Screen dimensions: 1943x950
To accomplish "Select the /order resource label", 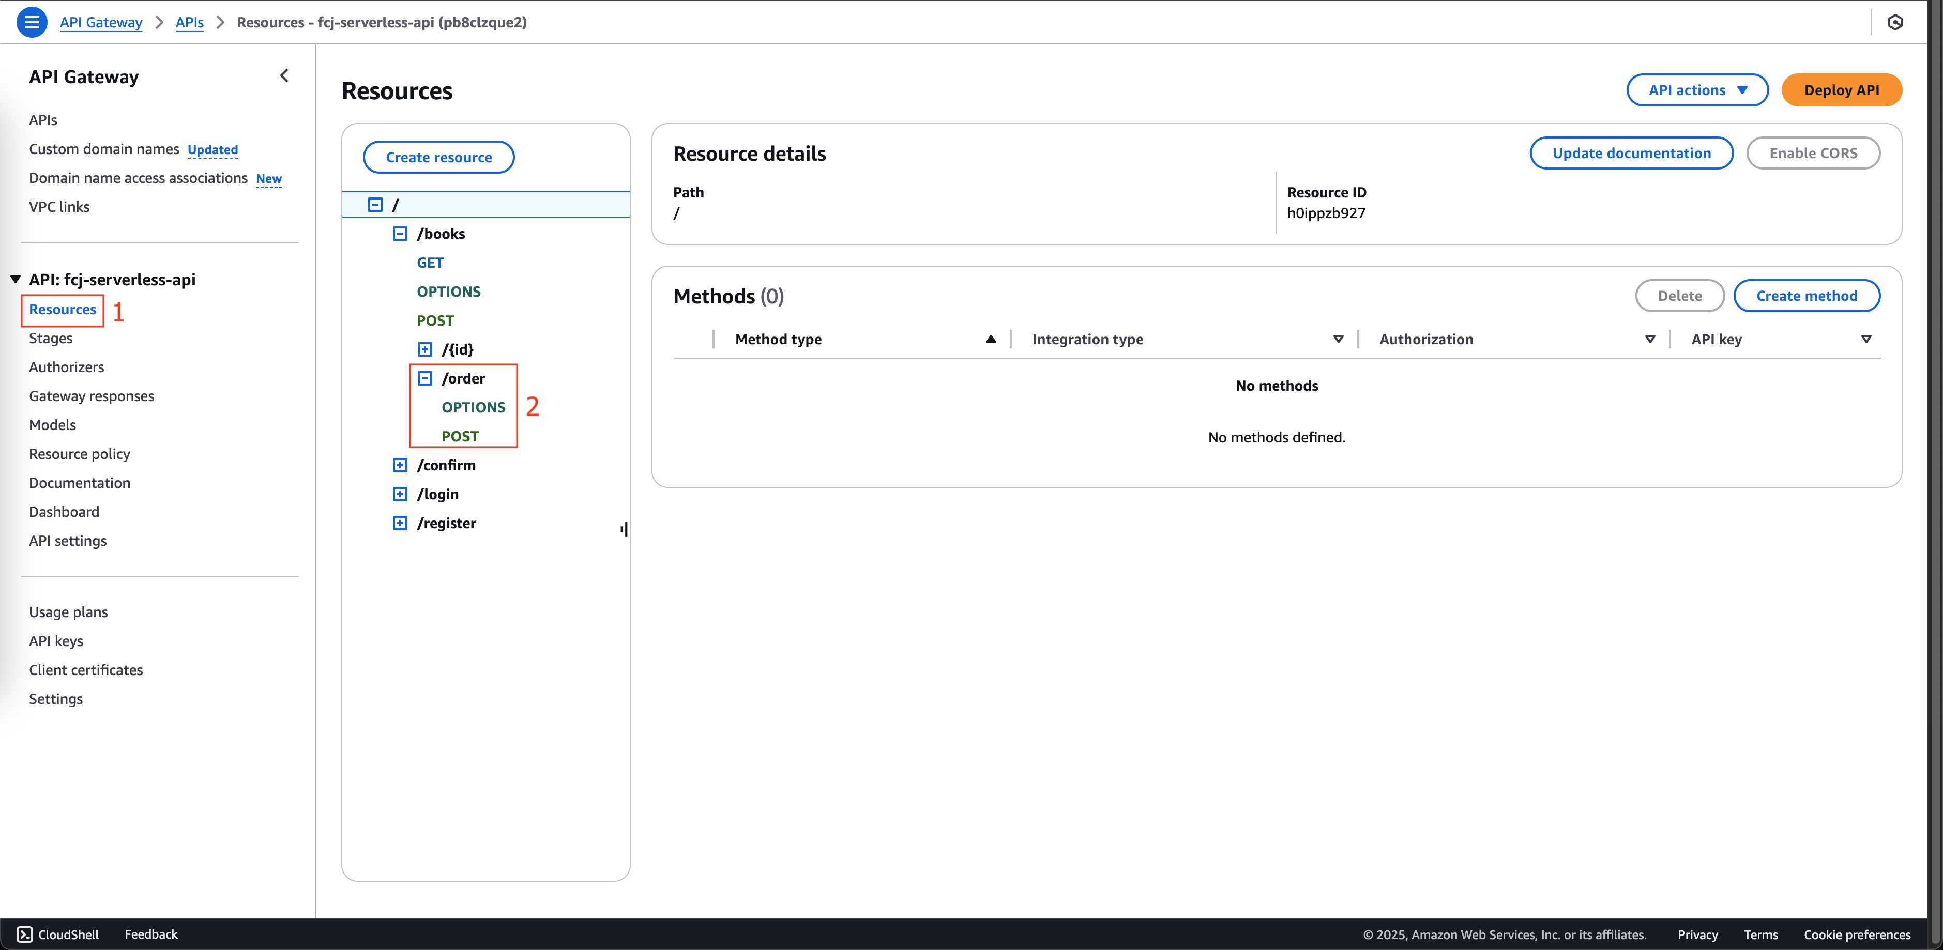I will pyautogui.click(x=463, y=378).
